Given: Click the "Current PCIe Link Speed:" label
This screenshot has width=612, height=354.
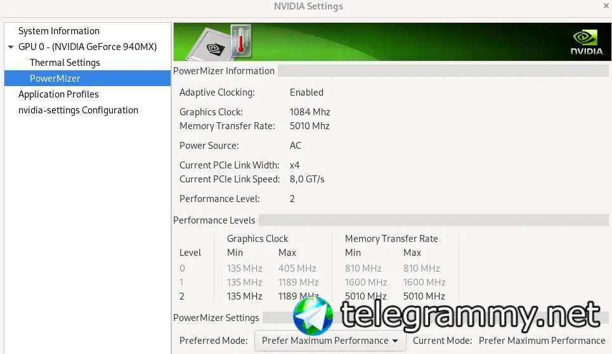Looking at the screenshot, I should [x=230, y=179].
